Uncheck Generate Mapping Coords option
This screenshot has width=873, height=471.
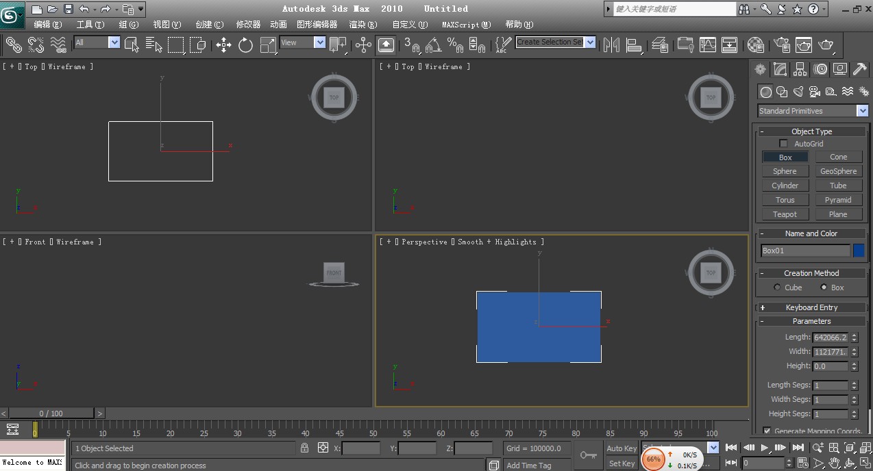point(769,431)
